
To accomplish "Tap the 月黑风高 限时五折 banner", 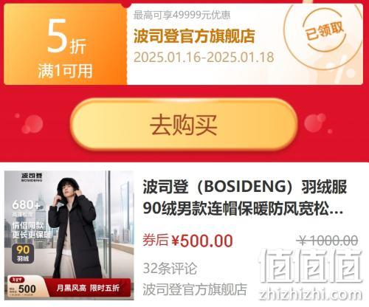I will 88,288.
